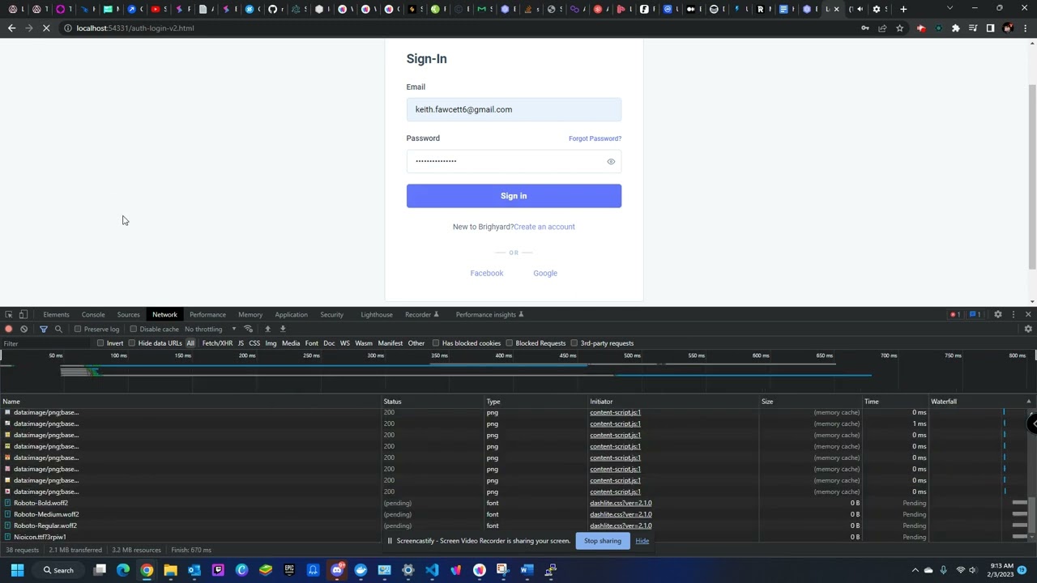Hide the Screencastify sharing bar
Image resolution: width=1037 pixels, height=583 pixels.
(x=642, y=541)
